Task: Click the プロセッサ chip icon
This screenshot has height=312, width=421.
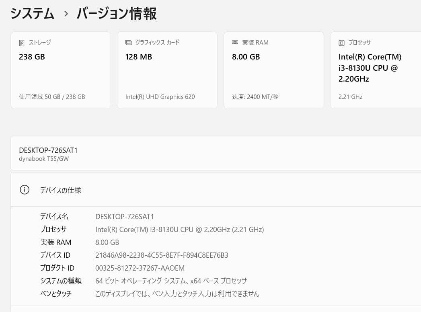Action: coord(341,42)
